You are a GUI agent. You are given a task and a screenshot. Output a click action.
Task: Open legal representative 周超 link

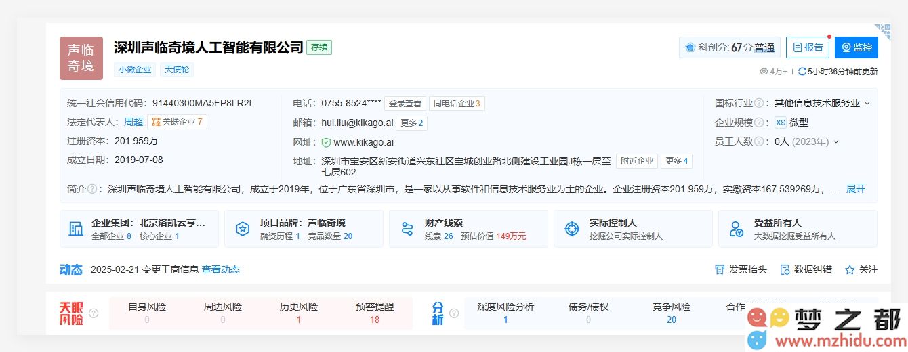(x=133, y=122)
